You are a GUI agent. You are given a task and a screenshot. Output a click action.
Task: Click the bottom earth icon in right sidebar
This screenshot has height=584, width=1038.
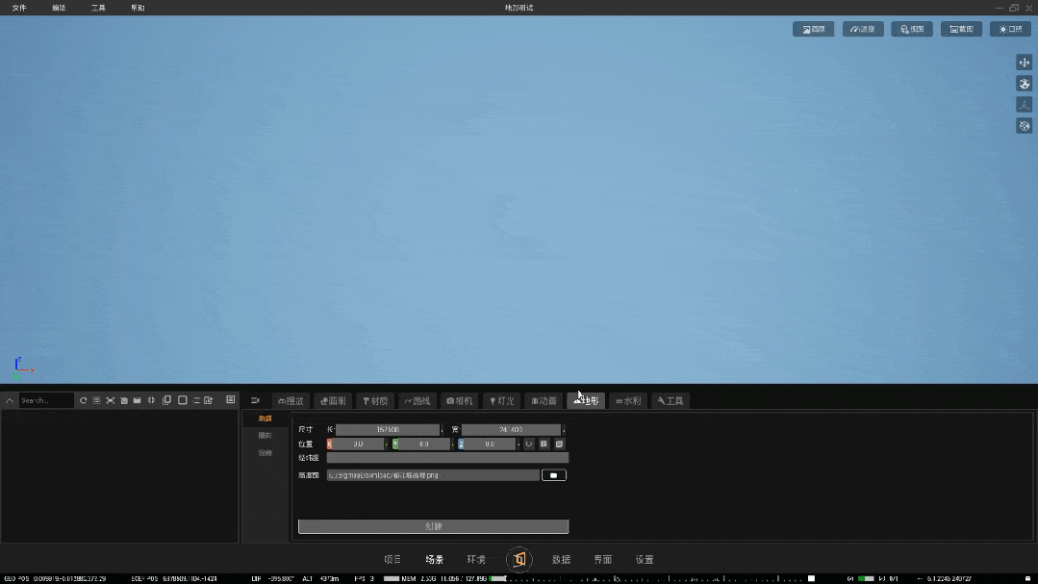(x=1025, y=126)
